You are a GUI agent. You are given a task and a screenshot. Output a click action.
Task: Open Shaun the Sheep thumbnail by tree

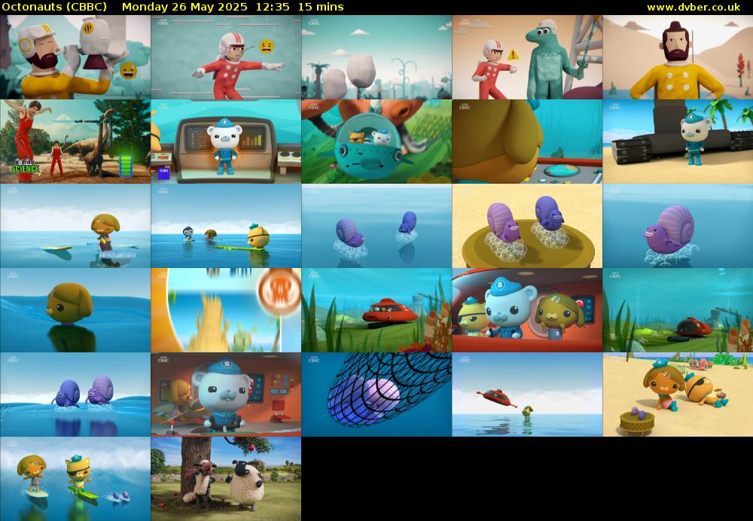click(226, 480)
